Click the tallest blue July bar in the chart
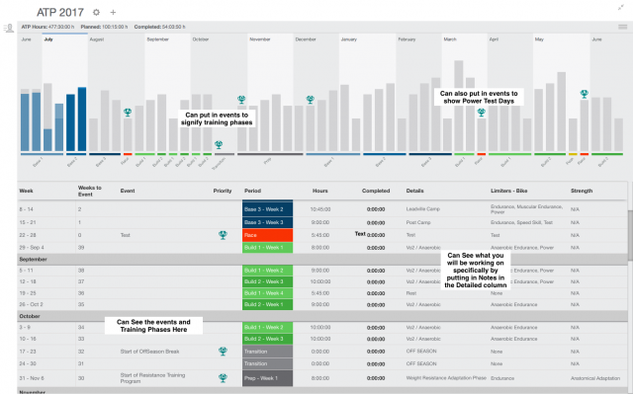633x394 pixels. 82,119
